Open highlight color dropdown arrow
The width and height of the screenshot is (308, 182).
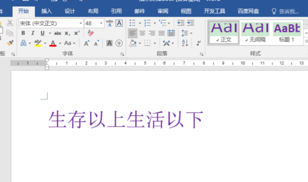click(45, 43)
